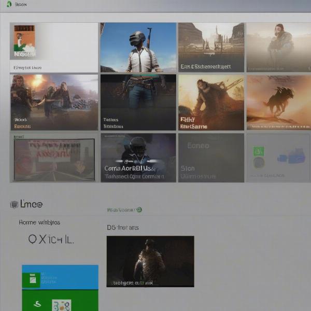The height and width of the screenshot is (311, 311).
Task: Open the helmeted soldier tile labeled 'Coma AorRBI'
Action: coord(138,158)
